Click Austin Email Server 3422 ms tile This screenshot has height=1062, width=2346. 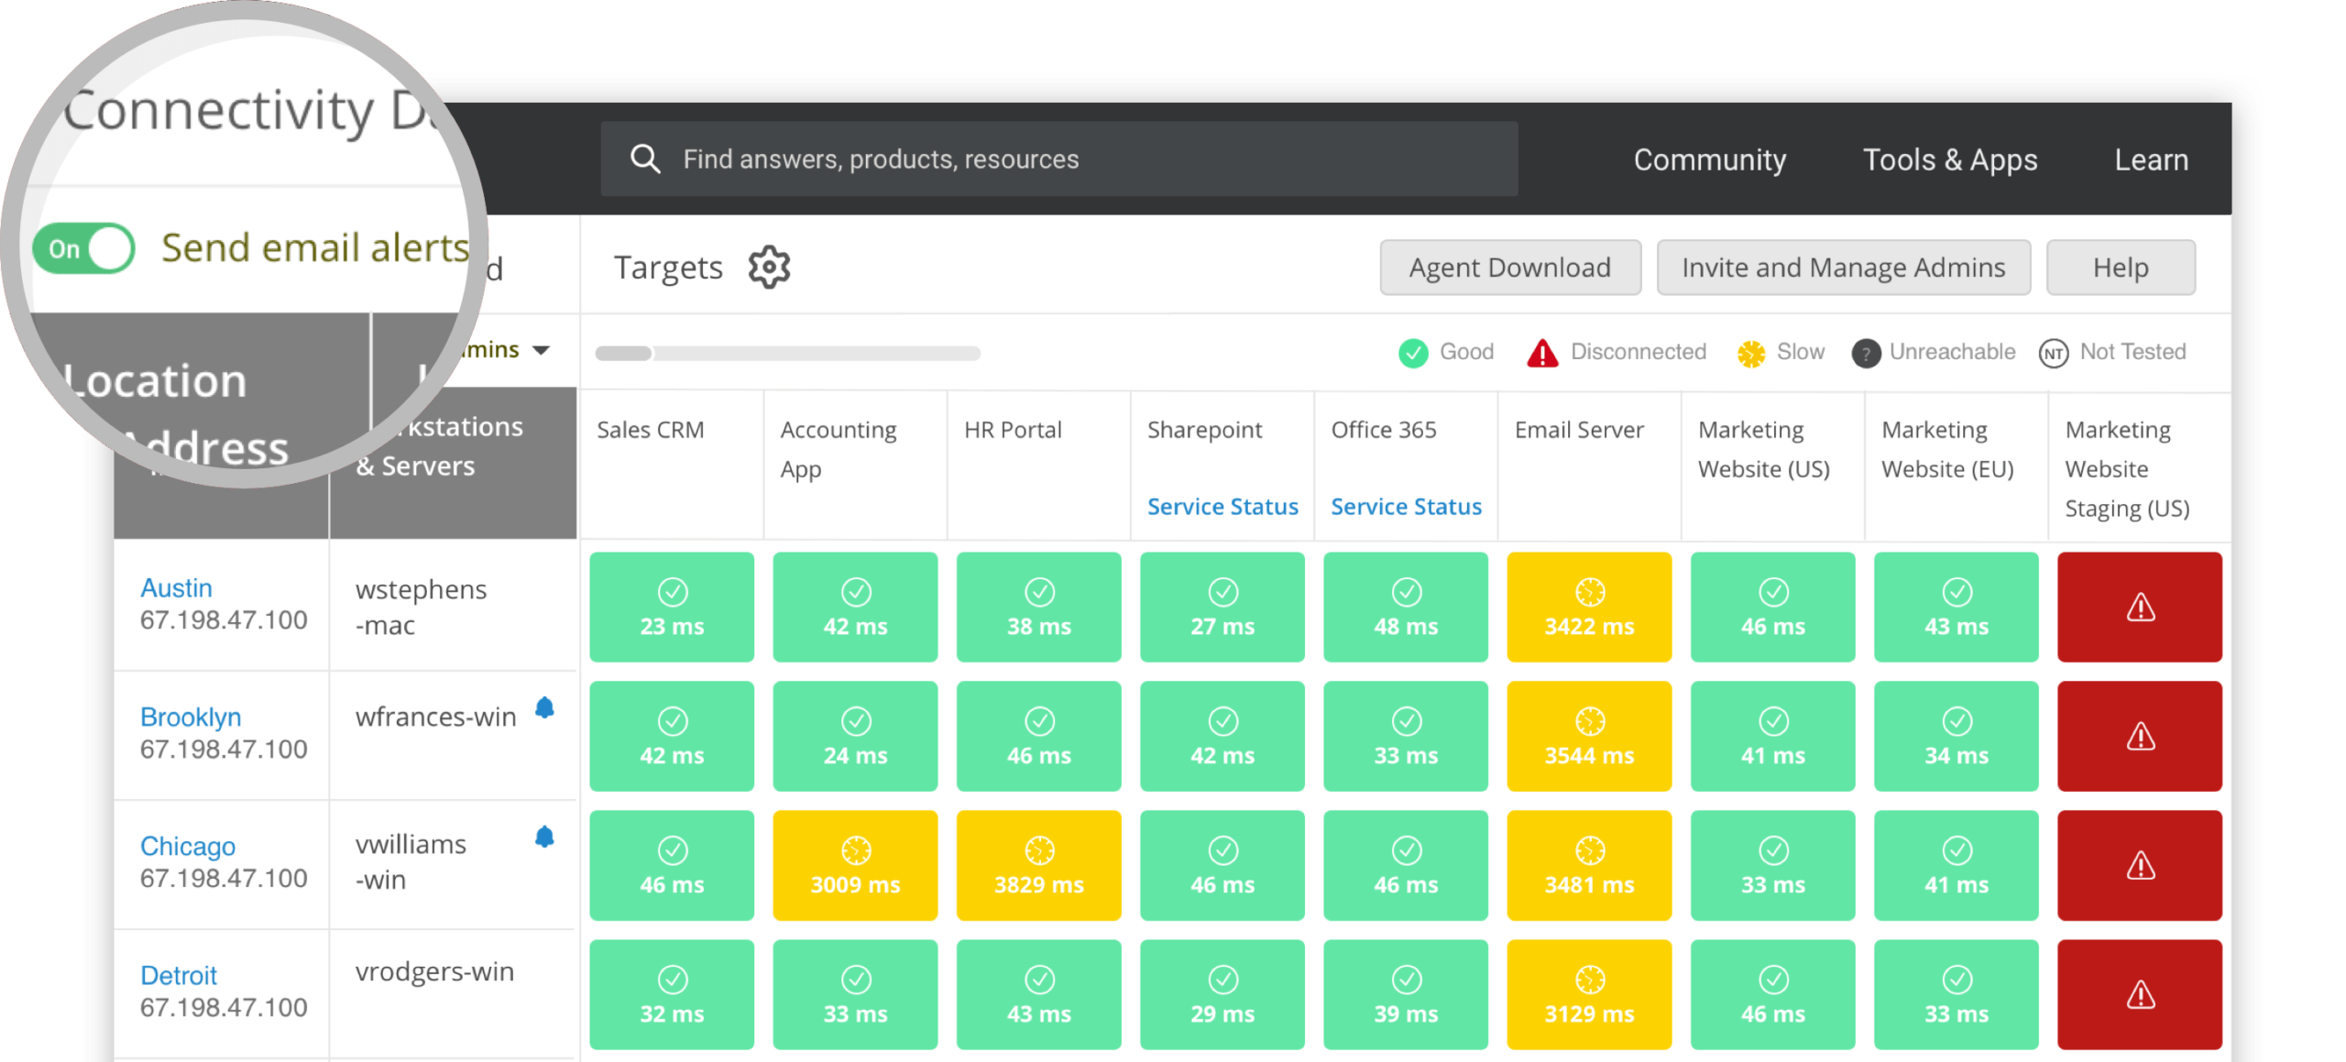[1589, 607]
